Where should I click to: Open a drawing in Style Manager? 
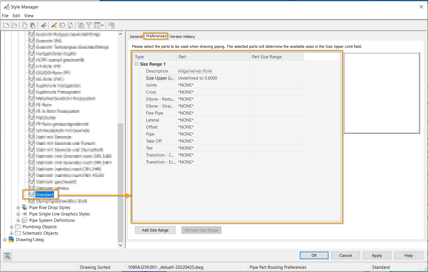tap(14, 25)
